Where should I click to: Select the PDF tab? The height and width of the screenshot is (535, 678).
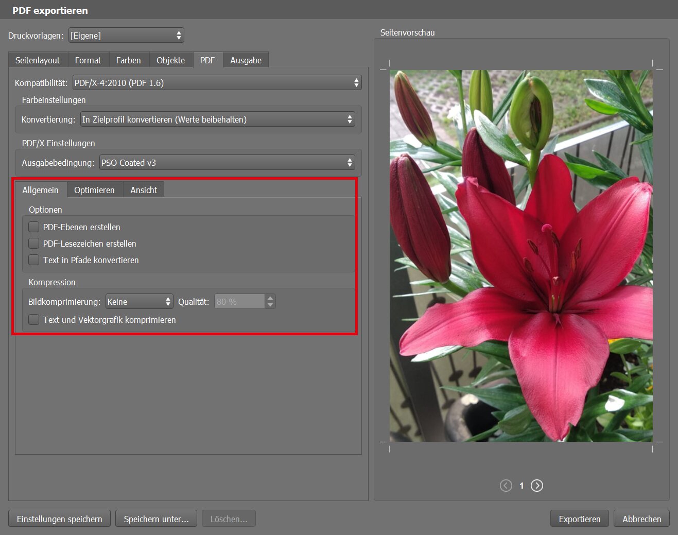207,60
